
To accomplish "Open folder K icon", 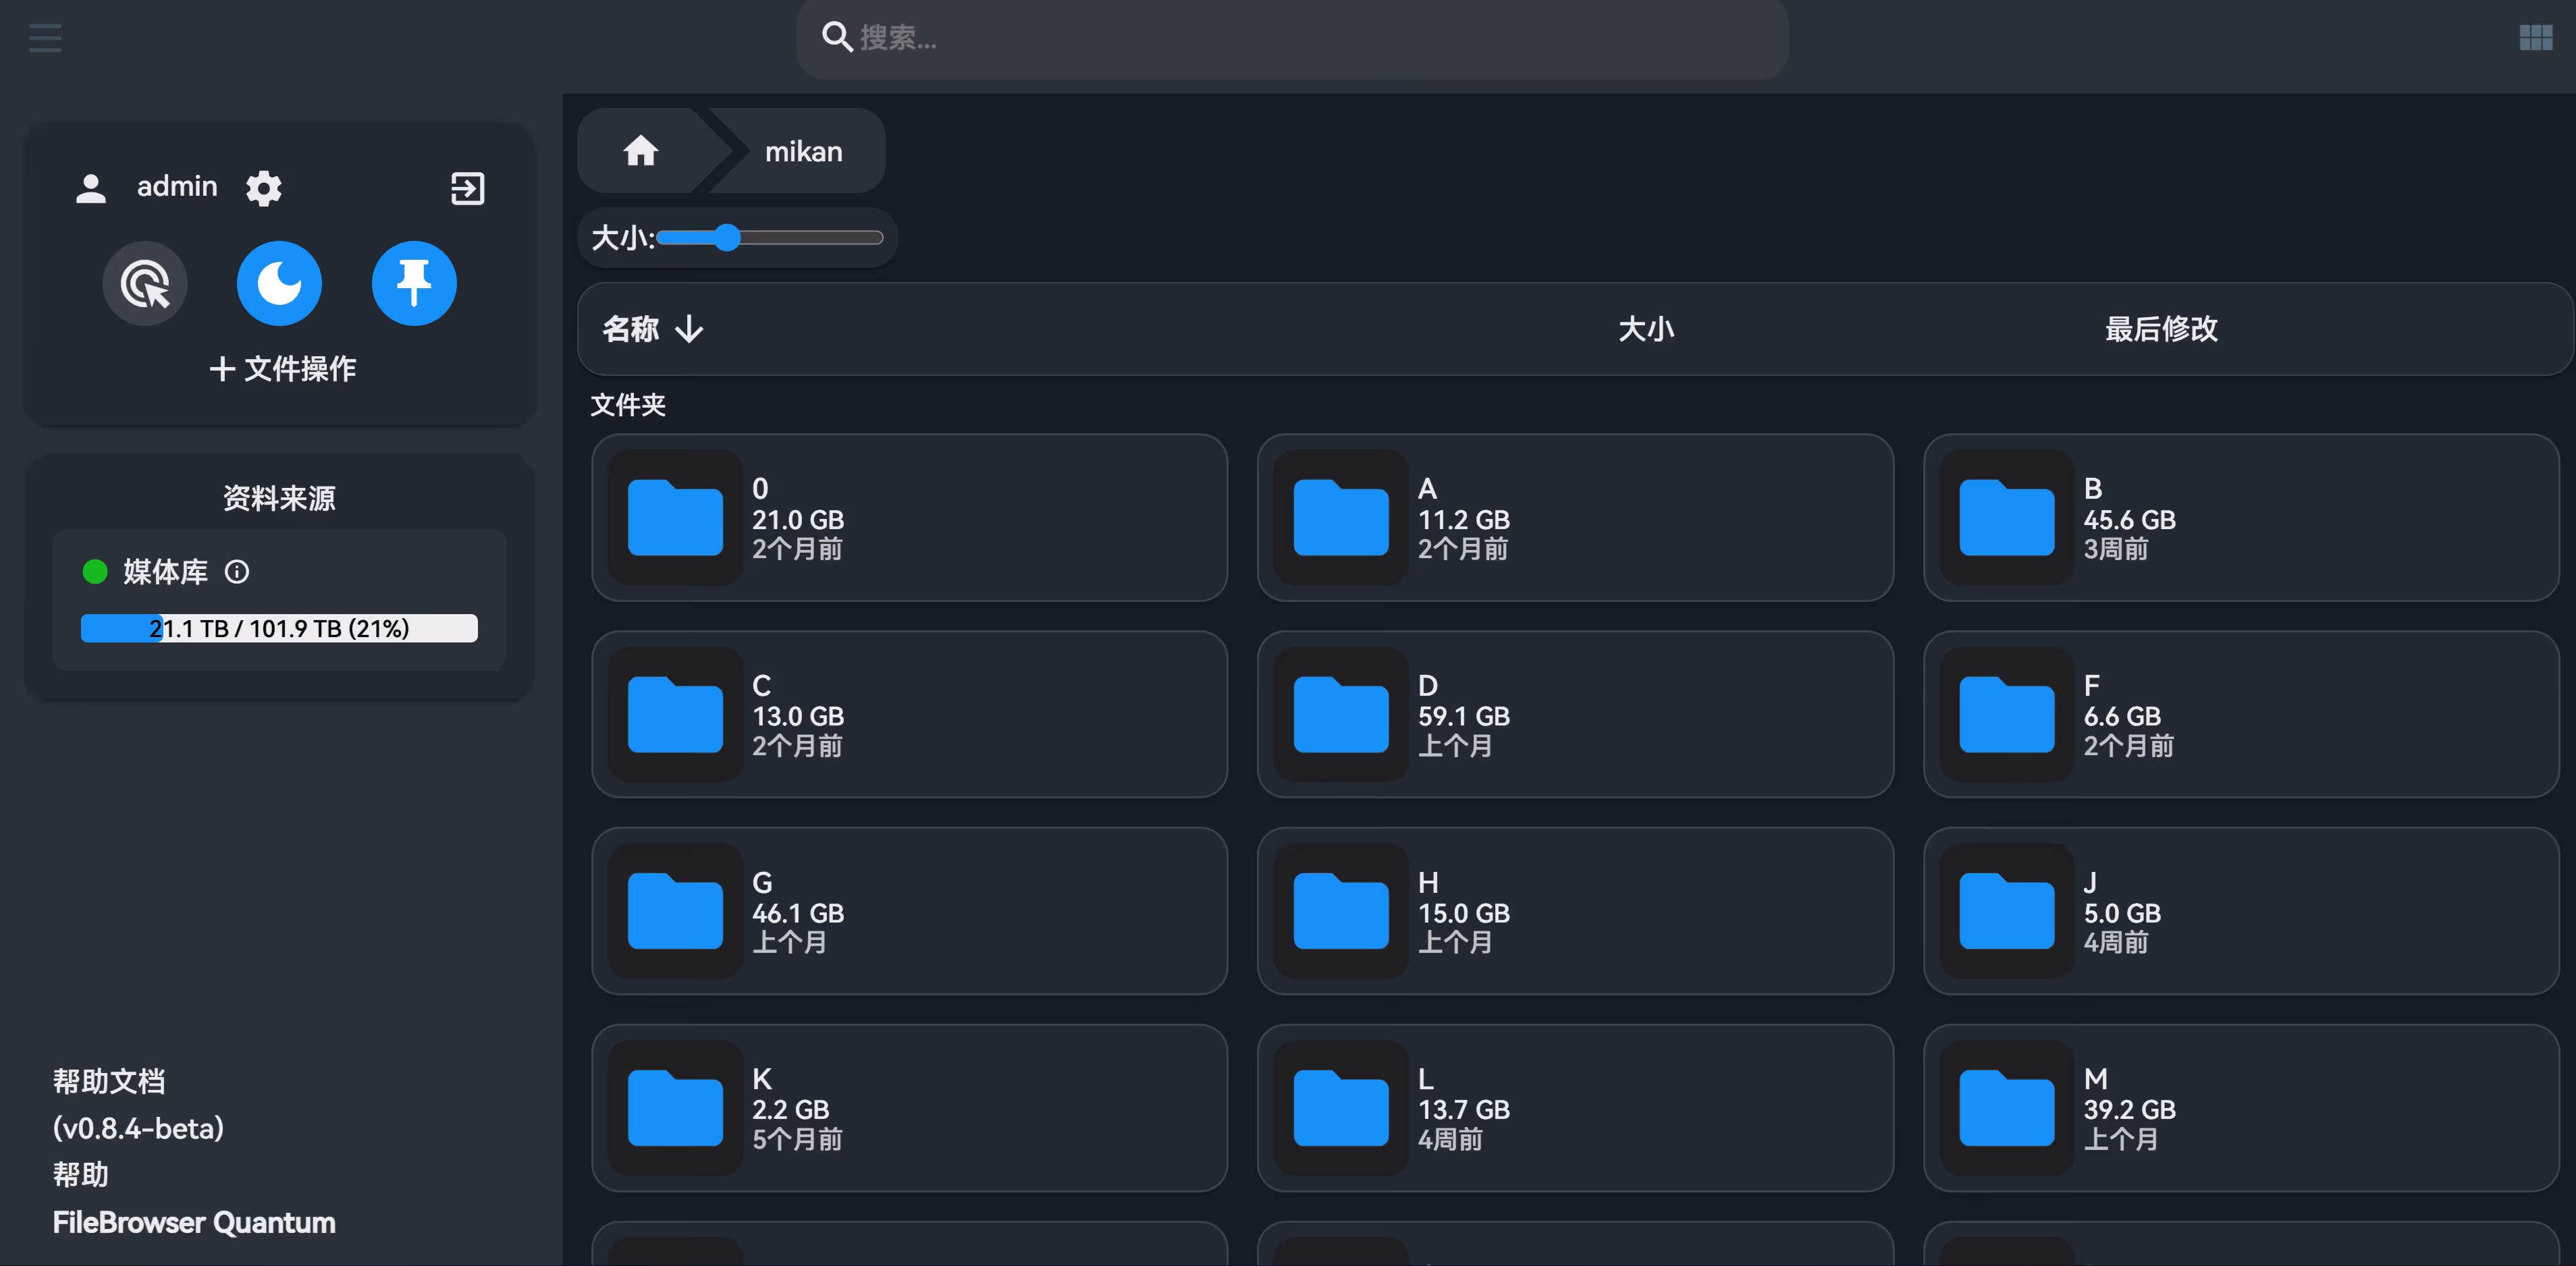I will pyautogui.click(x=675, y=1108).
